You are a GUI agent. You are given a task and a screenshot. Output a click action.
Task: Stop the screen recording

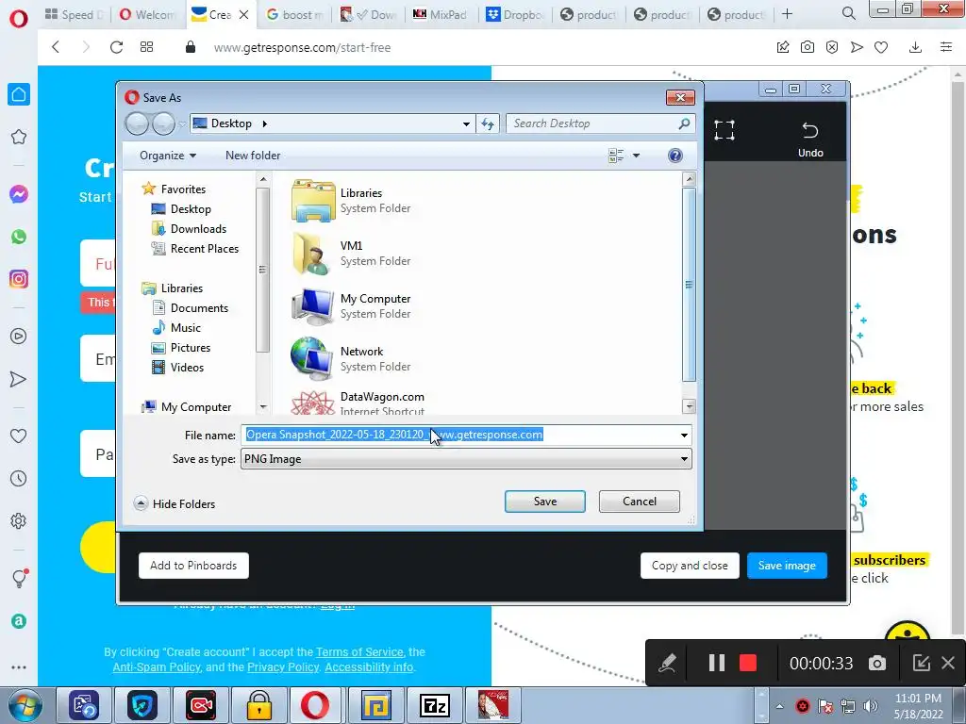(x=748, y=663)
